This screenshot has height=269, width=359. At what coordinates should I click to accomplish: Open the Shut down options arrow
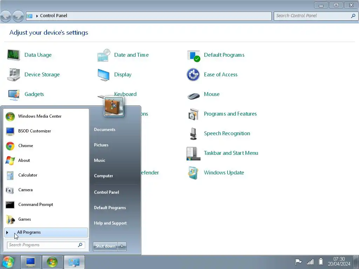tap(122, 246)
